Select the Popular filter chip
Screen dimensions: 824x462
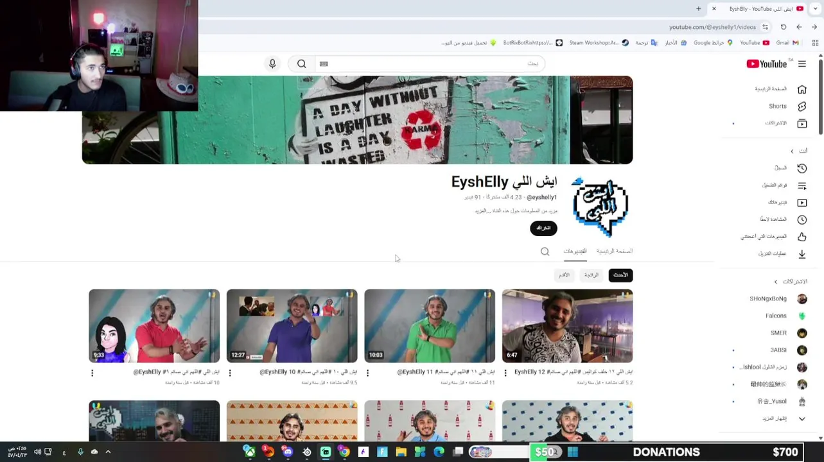click(x=592, y=275)
